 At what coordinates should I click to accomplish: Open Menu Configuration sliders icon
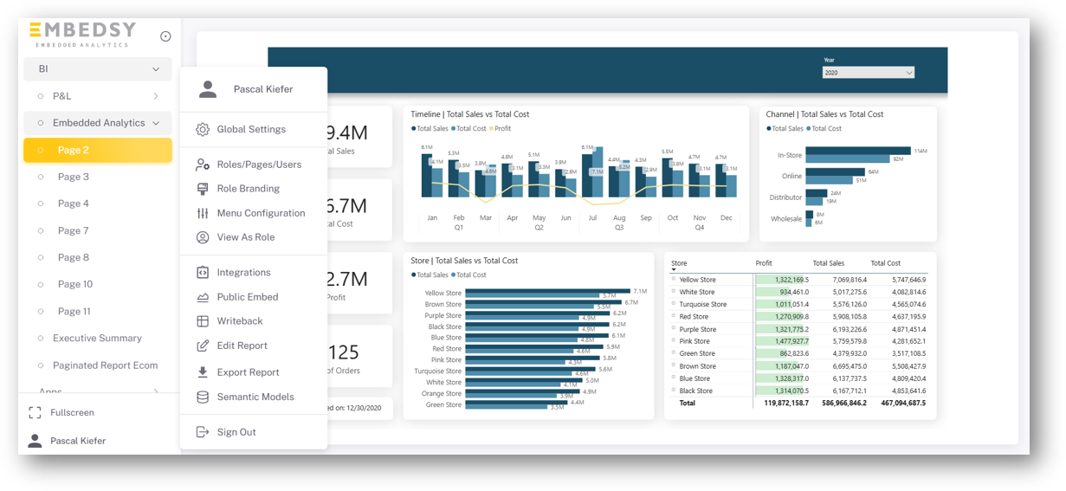coord(203,213)
